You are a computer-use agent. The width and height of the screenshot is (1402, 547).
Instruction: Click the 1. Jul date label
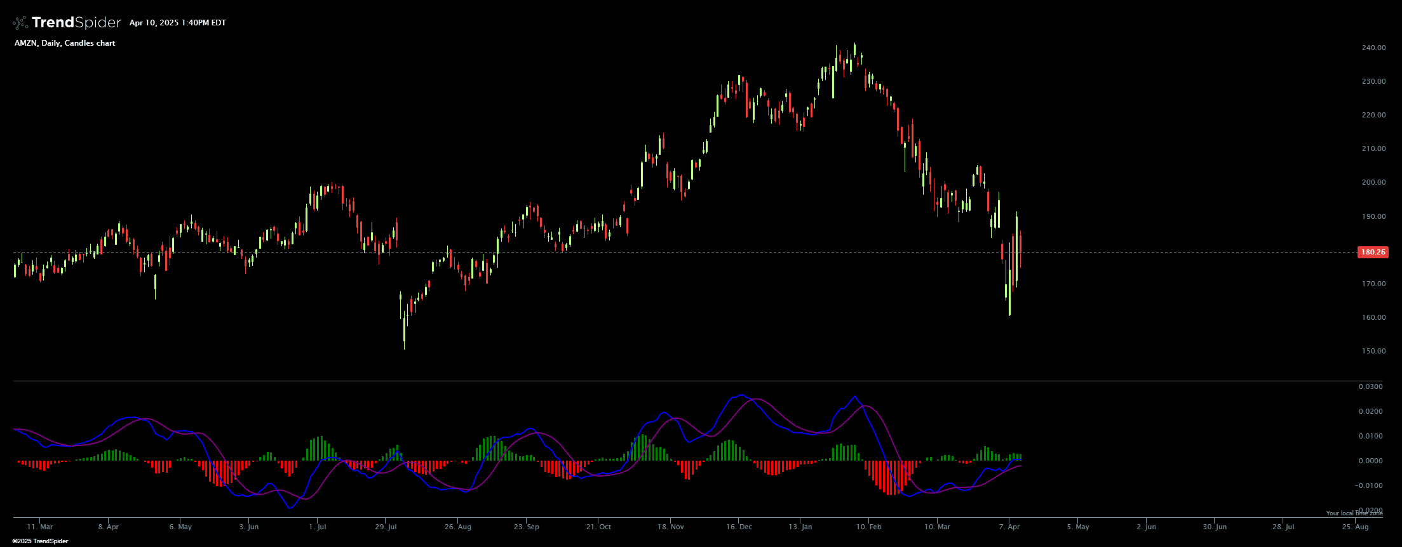click(318, 527)
